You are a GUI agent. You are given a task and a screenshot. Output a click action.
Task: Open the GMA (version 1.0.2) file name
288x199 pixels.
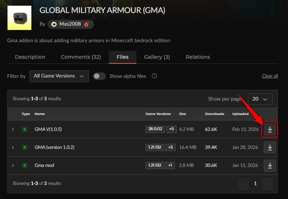click(x=54, y=147)
